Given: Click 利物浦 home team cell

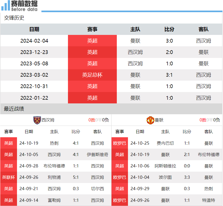Looking at the screenshot, I should [x=54, y=177].
